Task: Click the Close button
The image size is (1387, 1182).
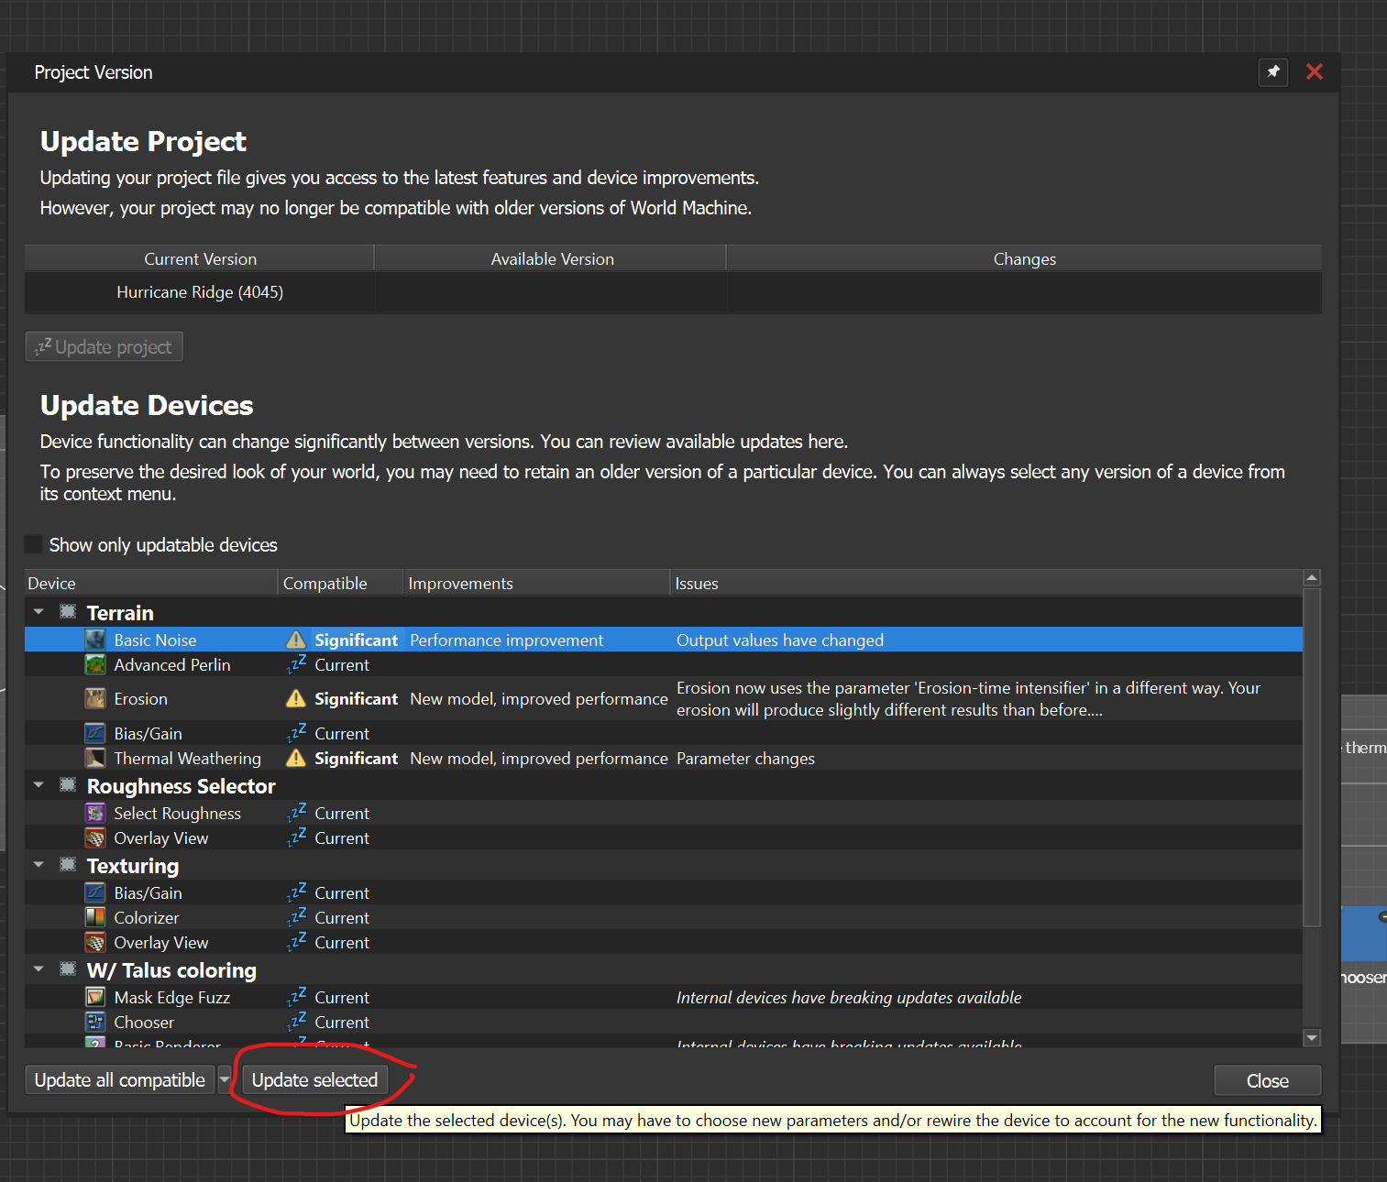Action: [x=1267, y=1081]
